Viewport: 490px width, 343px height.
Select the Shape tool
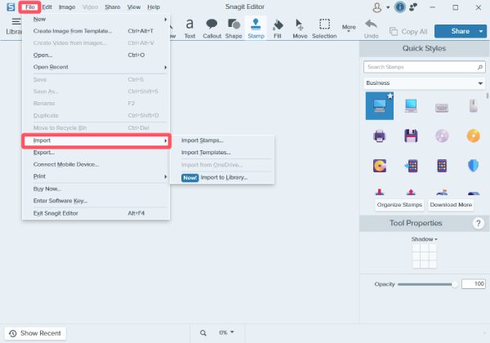pos(234,28)
